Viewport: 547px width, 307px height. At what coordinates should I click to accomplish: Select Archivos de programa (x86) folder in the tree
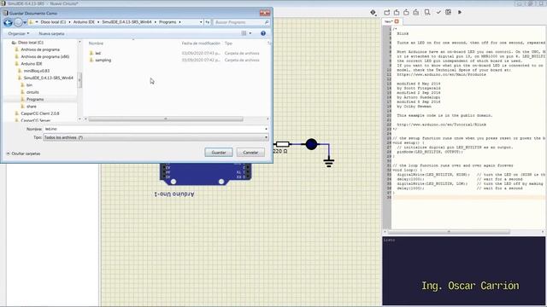pyautogui.click(x=45, y=56)
